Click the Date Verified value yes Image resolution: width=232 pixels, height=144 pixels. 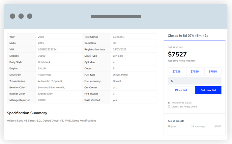[x=115, y=100]
